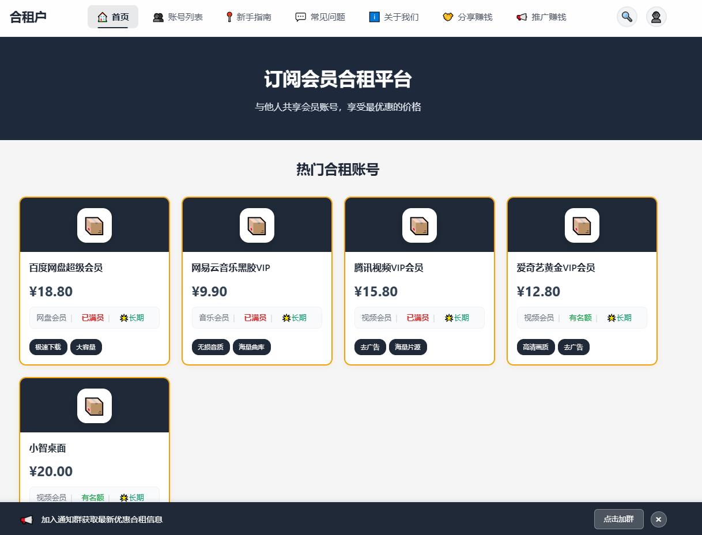This screenshot has height=535, width=702.
Task: Click the 点击加群 button
Action: pos(618,519)
